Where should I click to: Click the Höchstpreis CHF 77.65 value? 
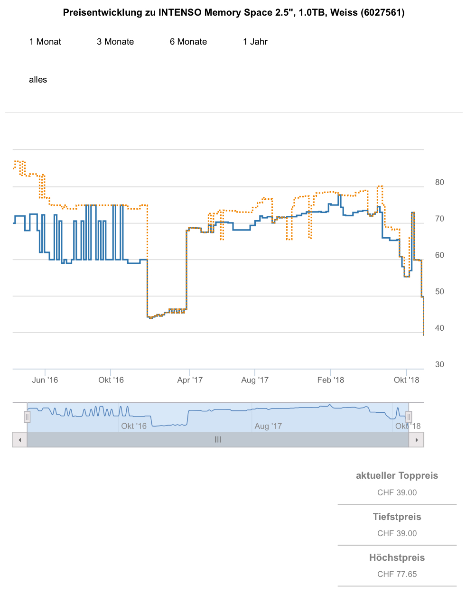(x=397, y=574)
